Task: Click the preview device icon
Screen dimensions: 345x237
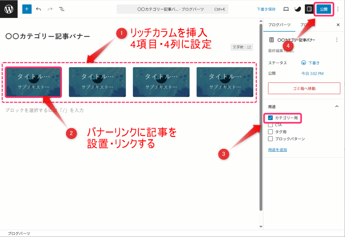Action: coord(286,9)
